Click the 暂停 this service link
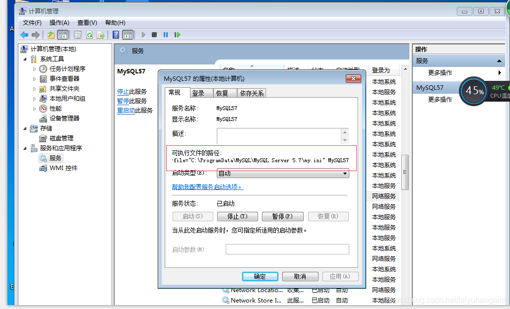The width and height of the screenshot is (510, 309). coord(123,101)
